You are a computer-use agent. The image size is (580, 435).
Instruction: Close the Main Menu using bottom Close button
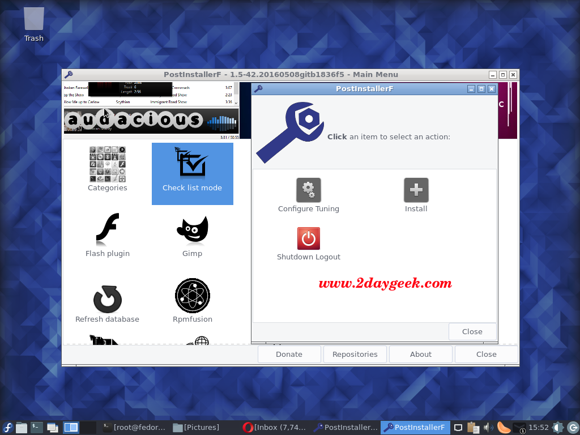[487, 355]
